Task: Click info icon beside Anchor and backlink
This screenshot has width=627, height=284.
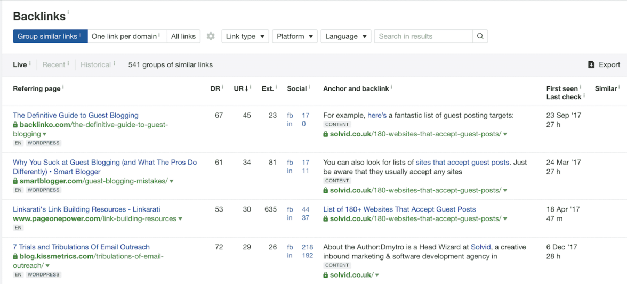Action: pyautogui.click(x=392, y=87)
